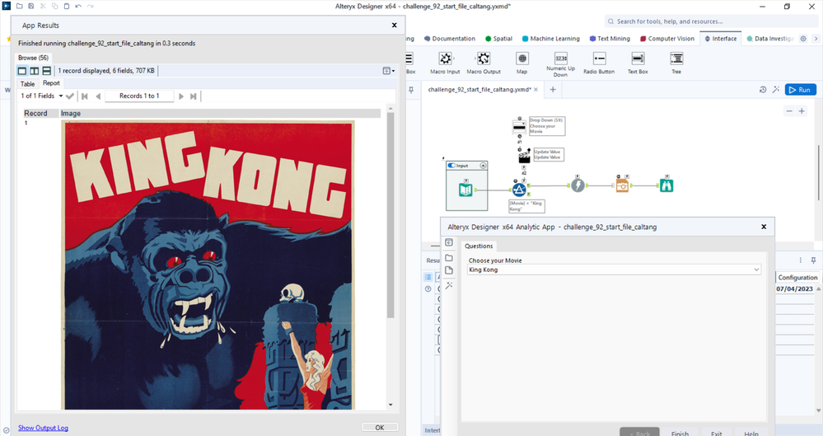Click the magic wand icon near Run

point(776,90)
